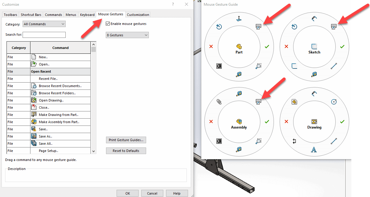The height and width of the screenshot is (197, 370).
Task: Open the 8 Gestures dropdown
Action: (127, 35)
